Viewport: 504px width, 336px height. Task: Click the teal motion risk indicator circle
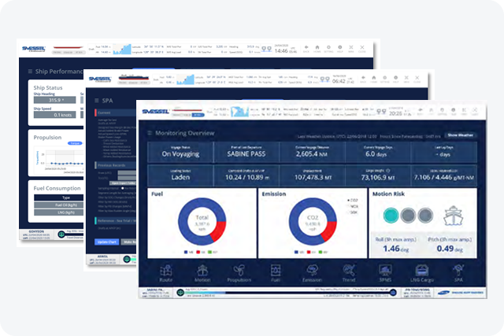pos(391,215)
